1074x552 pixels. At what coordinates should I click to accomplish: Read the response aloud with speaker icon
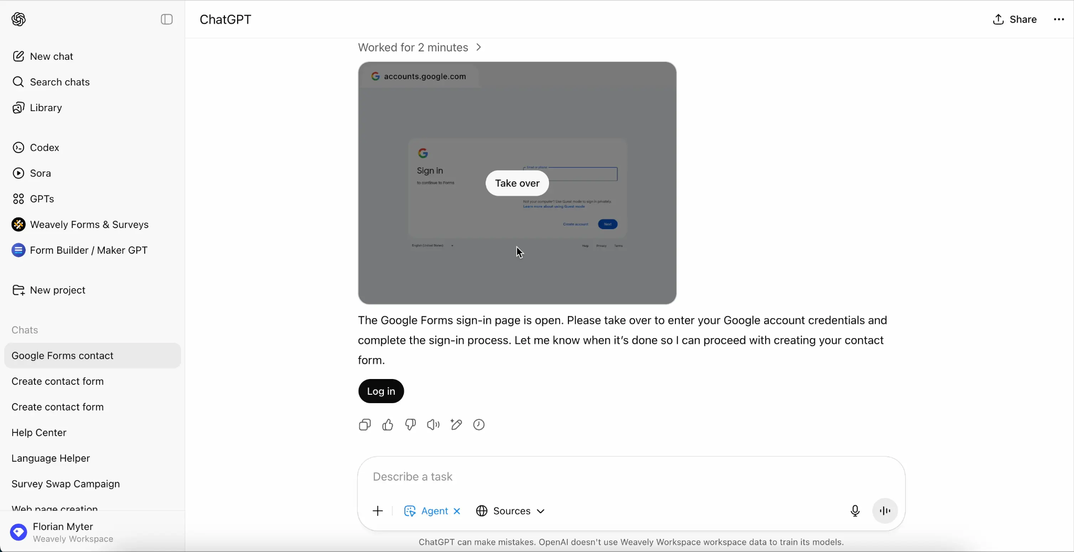pos(433,425)
